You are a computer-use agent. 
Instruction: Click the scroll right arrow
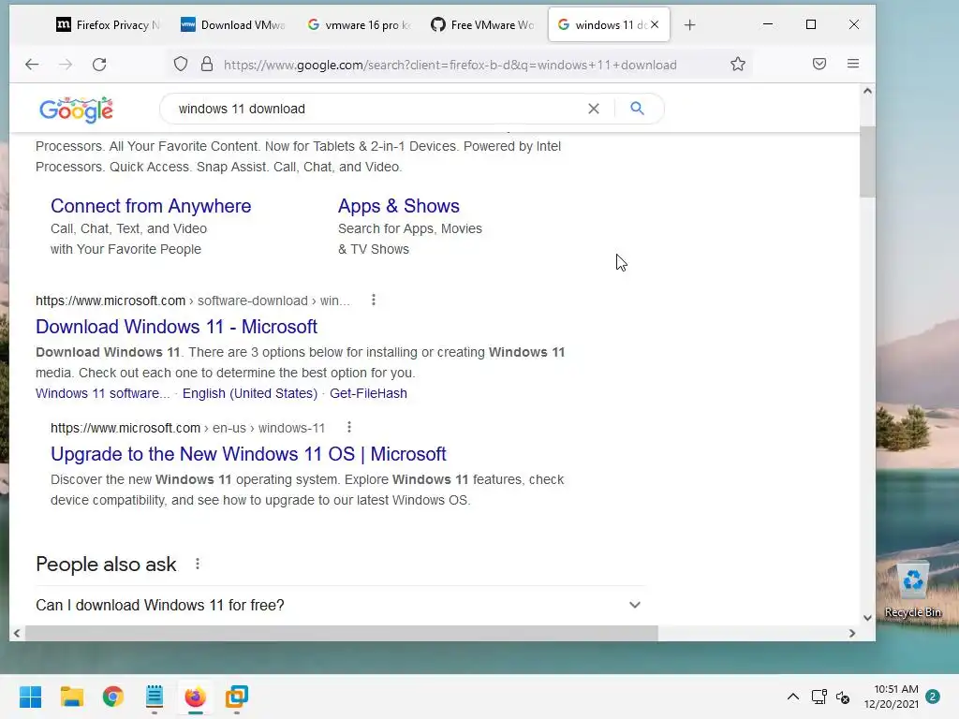tap(852, 634)
